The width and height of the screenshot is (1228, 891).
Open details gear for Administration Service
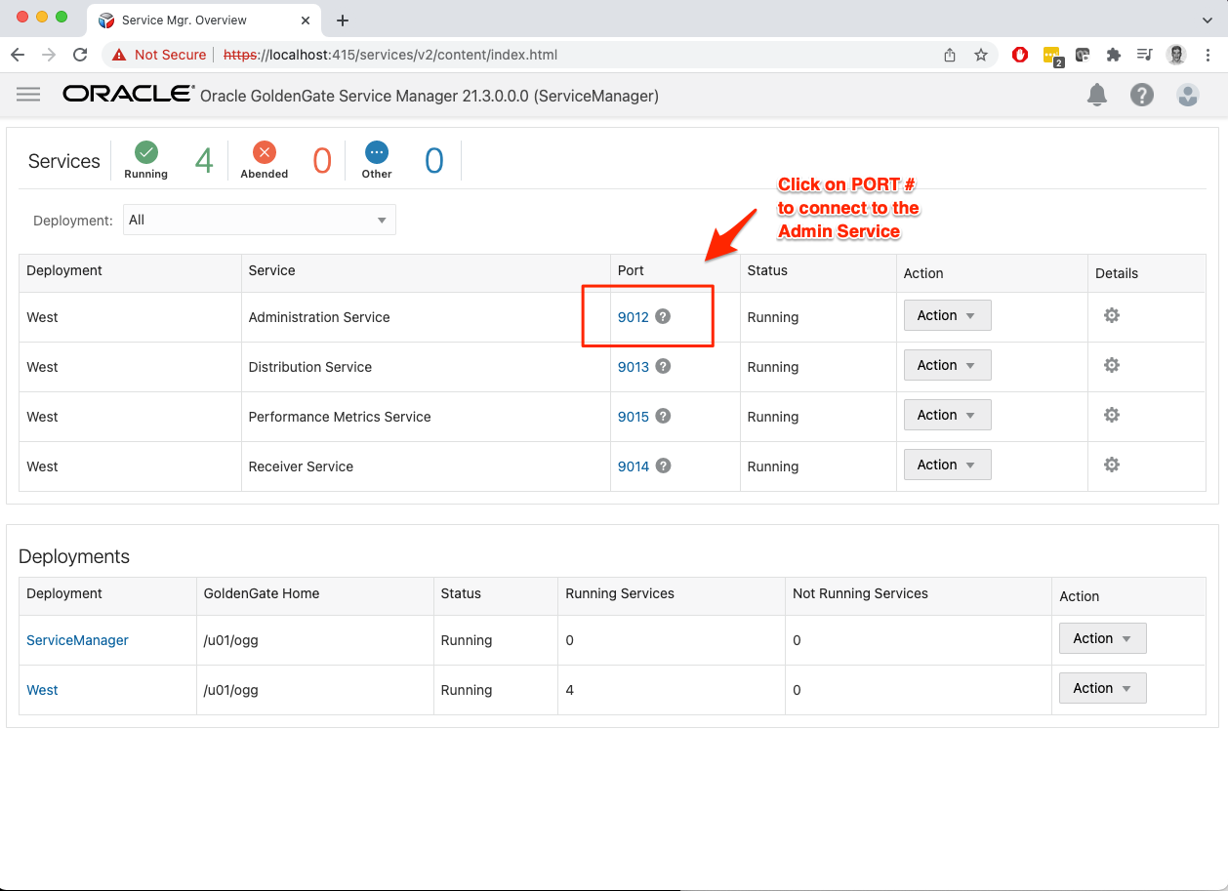coord(1111,316)
